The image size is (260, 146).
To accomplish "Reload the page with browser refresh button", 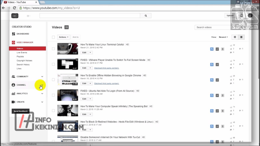I will 14,8.
